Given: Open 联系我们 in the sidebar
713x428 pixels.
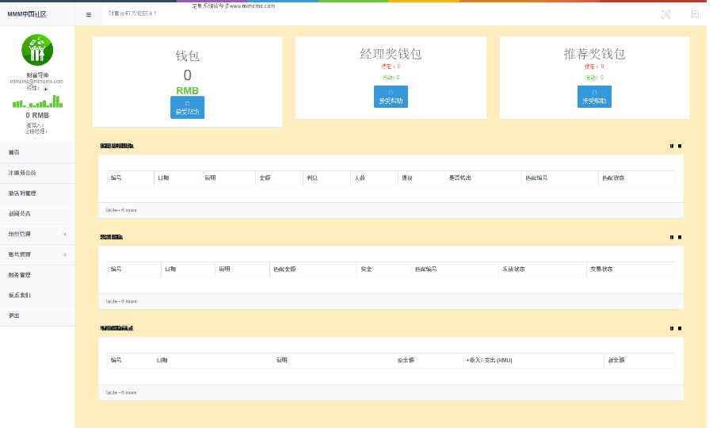Looking at the screenshot, I should (x=37, y=295).
